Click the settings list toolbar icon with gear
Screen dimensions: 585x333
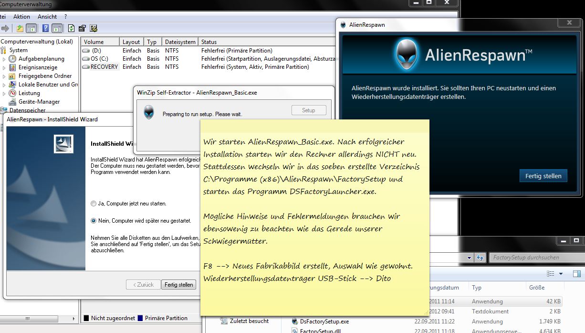93,28
